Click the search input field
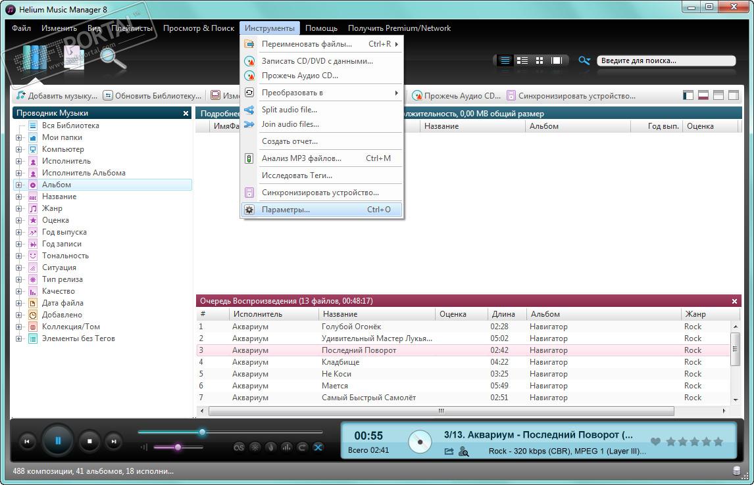This screenshot has height=485, width=754. (666, 60)
